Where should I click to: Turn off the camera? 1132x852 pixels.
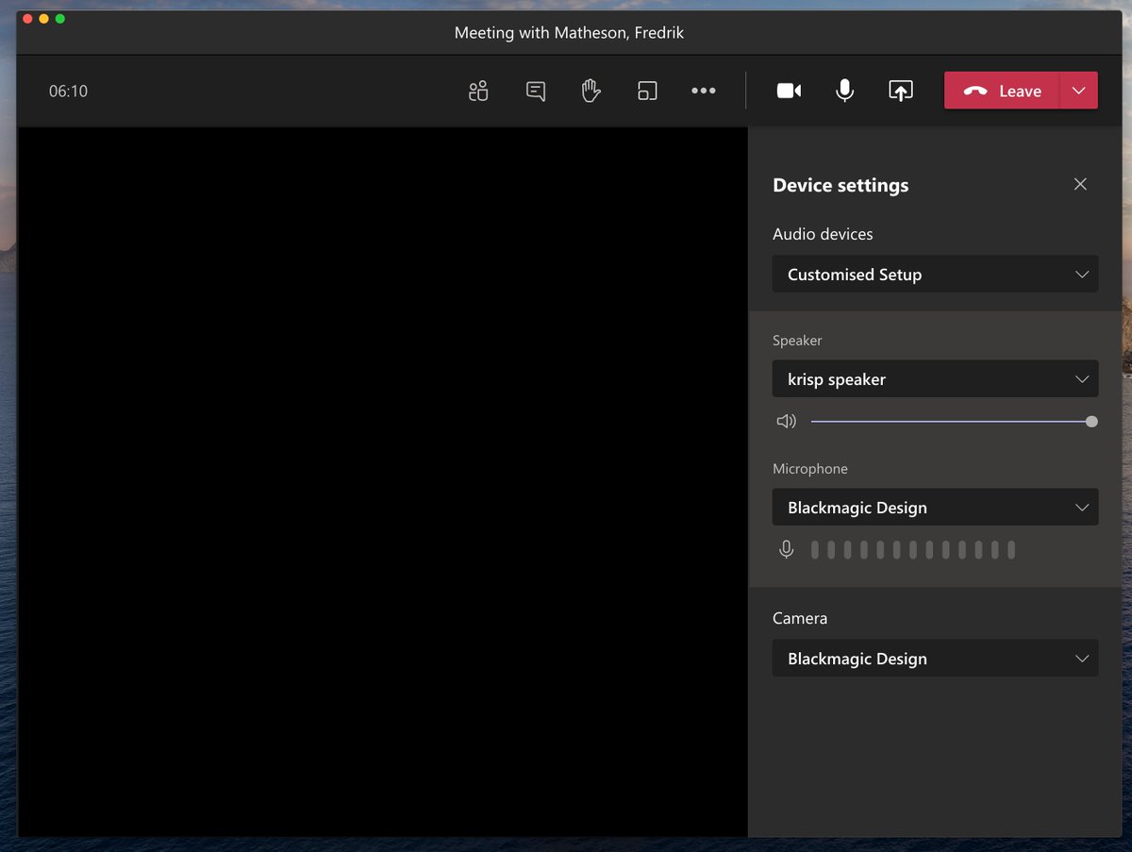tap(788, 91)
